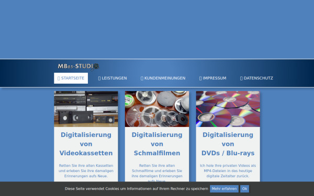Go to the Leistungen page
The width and height of the screenshot is (314, 196).
click(x=113, y=78)
